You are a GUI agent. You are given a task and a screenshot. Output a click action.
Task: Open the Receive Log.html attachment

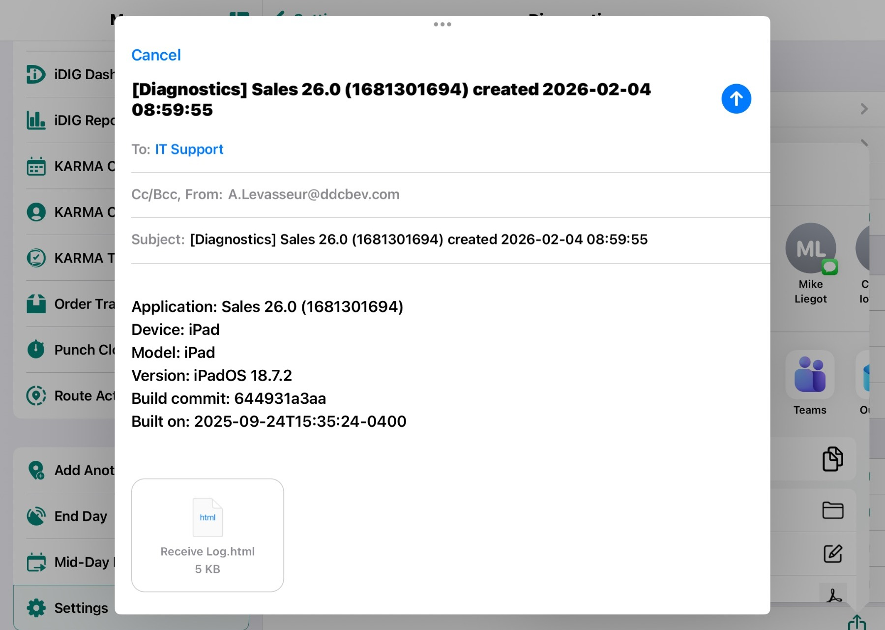(x=207, y=535)
